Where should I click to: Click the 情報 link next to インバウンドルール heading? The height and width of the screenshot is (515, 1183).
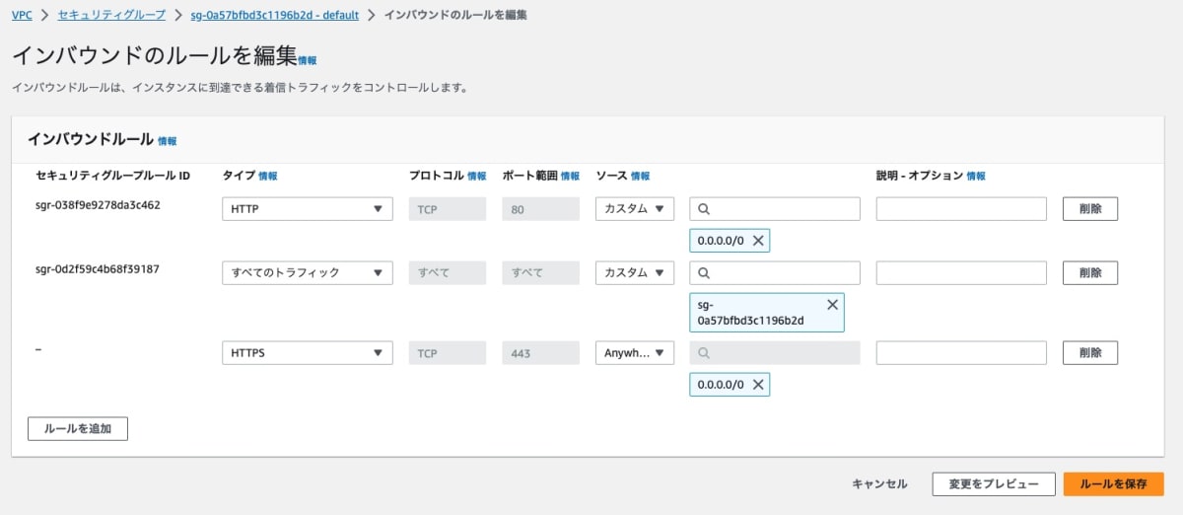click(168, 141)
